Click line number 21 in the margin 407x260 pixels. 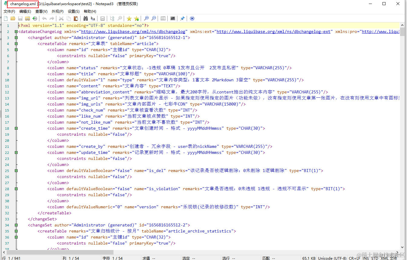tap(7, 146)
